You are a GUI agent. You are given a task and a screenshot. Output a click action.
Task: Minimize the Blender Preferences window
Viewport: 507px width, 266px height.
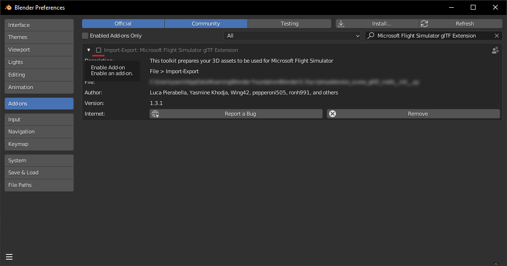point(451,7)
